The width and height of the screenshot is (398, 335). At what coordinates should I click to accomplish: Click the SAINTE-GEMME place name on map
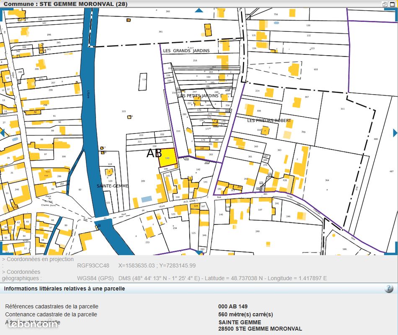112,186
